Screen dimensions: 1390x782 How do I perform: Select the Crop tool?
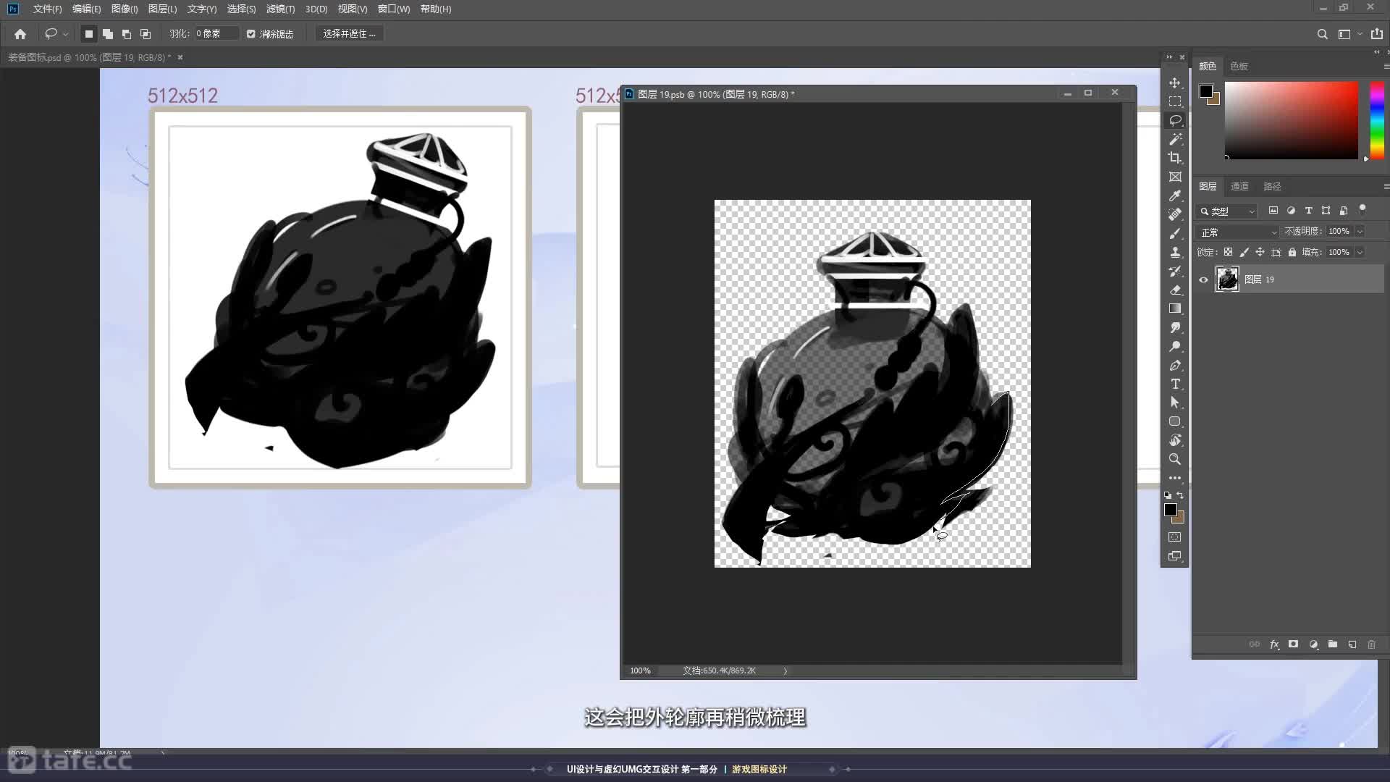1174,158
